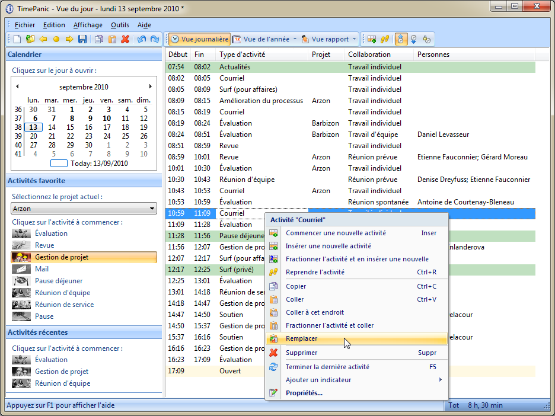Click the red Delete X toolbar icon

pos(125,39)
